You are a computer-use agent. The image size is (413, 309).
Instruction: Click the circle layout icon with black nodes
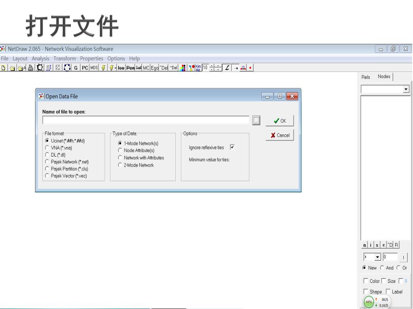40,68
